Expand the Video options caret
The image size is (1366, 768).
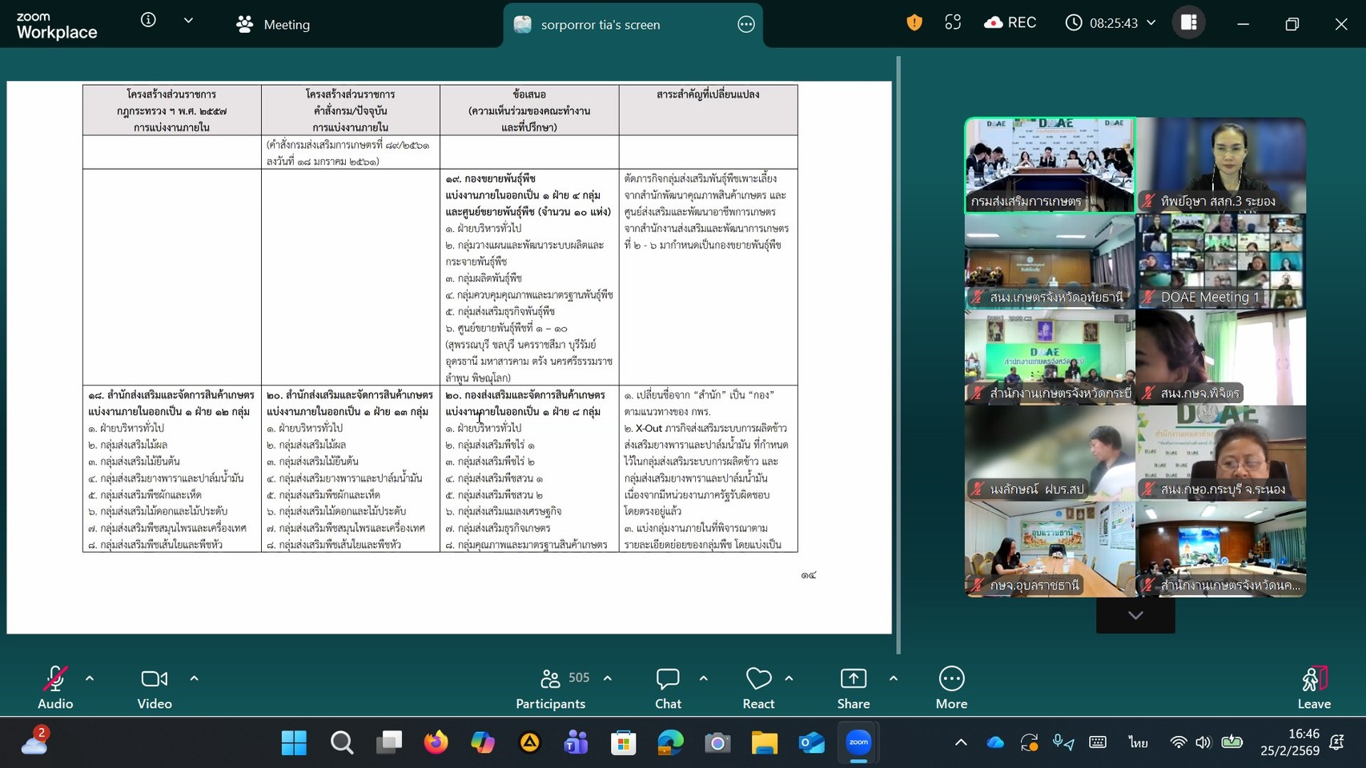click(194, 678)
